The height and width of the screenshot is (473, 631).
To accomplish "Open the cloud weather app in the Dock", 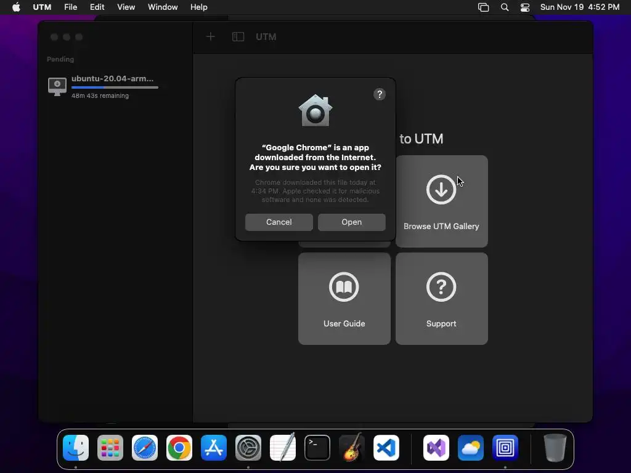I will tap(470, 448).
